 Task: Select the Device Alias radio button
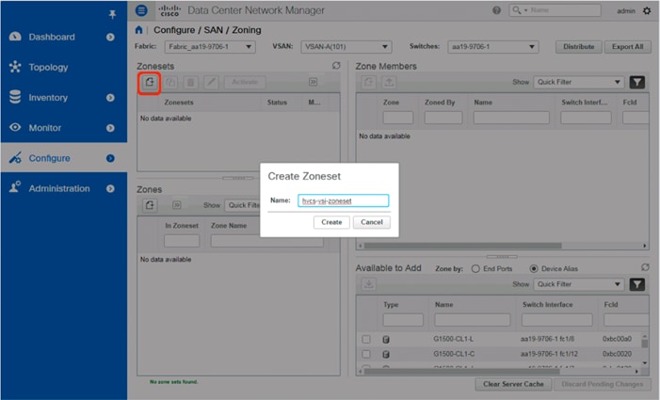click(534, 269)
